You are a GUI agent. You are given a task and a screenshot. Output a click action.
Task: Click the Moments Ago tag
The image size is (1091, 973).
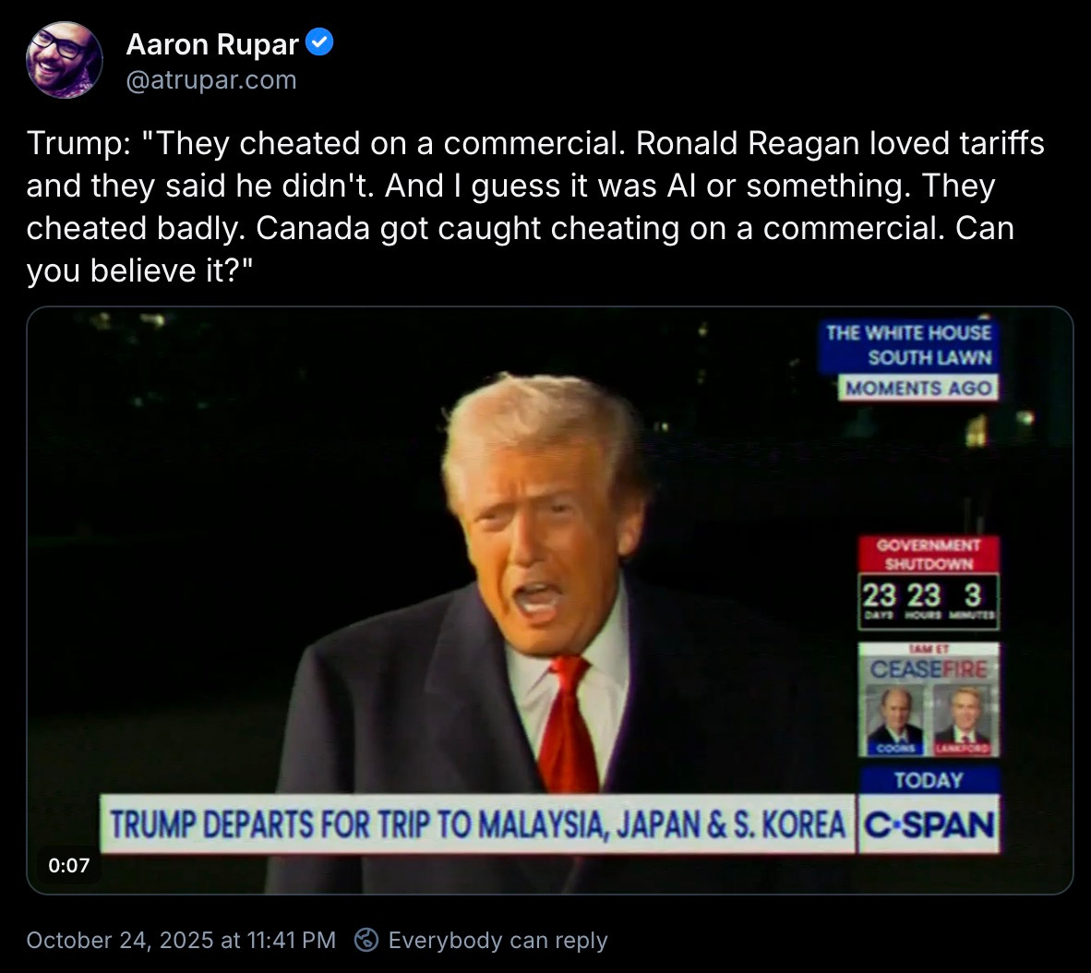pyautogui.click(x=917, y=388)
